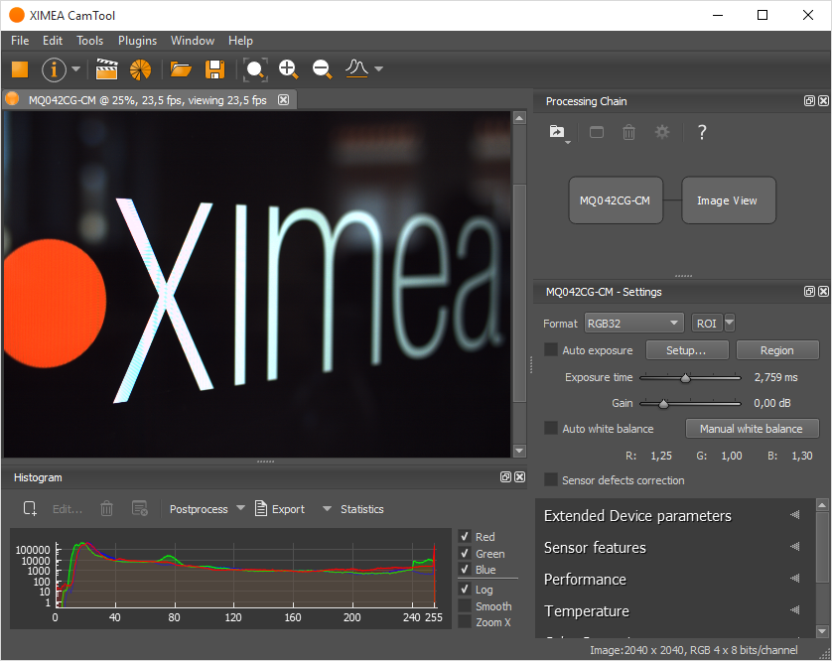Click the orange shutter snapshot icon
Viewport: 832px width, 661px height.
coord(141,69)
